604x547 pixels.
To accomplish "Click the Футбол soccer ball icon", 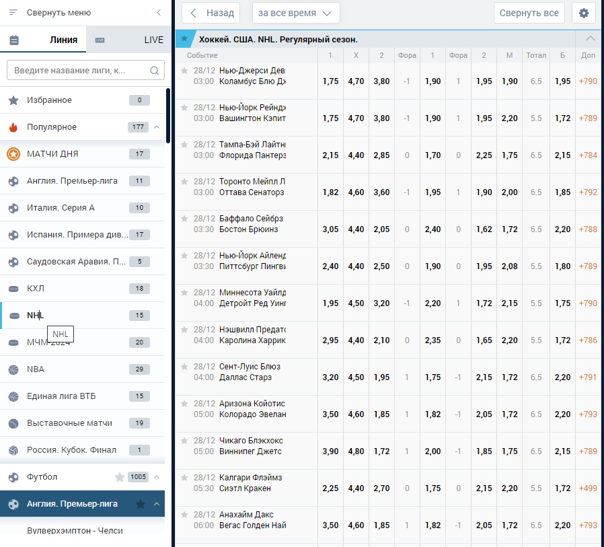I will pyautogui.click(x=13, y=477).
